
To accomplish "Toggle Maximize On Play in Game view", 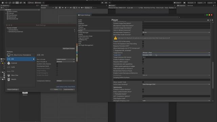I will 150,8.
